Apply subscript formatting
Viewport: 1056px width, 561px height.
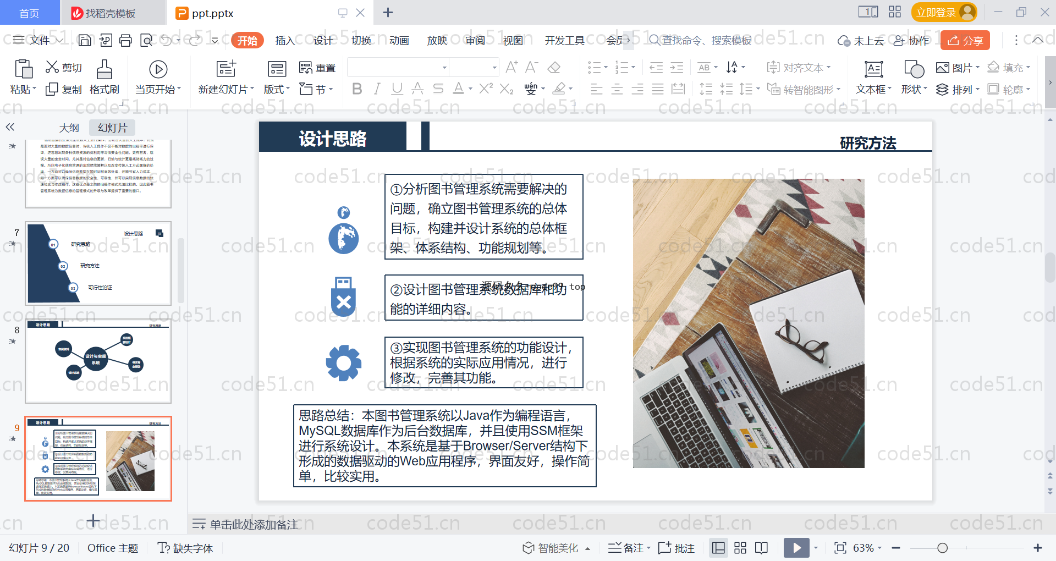pos(507,89)
